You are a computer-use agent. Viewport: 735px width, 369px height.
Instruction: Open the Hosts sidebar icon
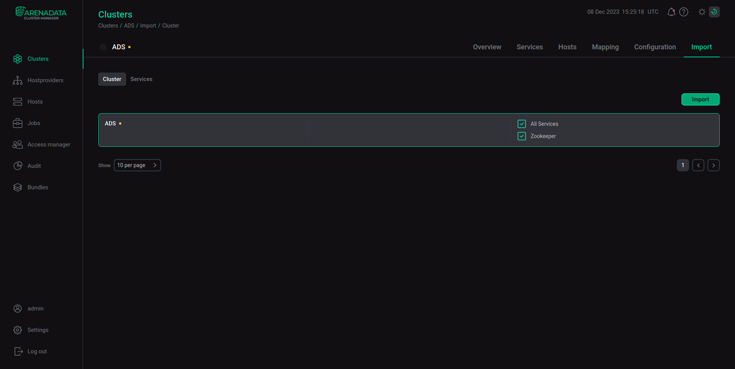pyautogui.click(x=18, y=102)
